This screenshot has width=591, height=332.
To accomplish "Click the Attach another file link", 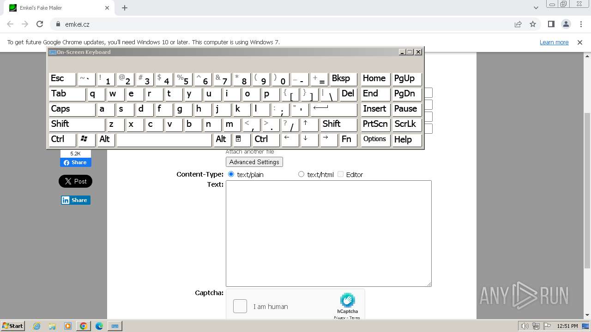I will 250,152.
